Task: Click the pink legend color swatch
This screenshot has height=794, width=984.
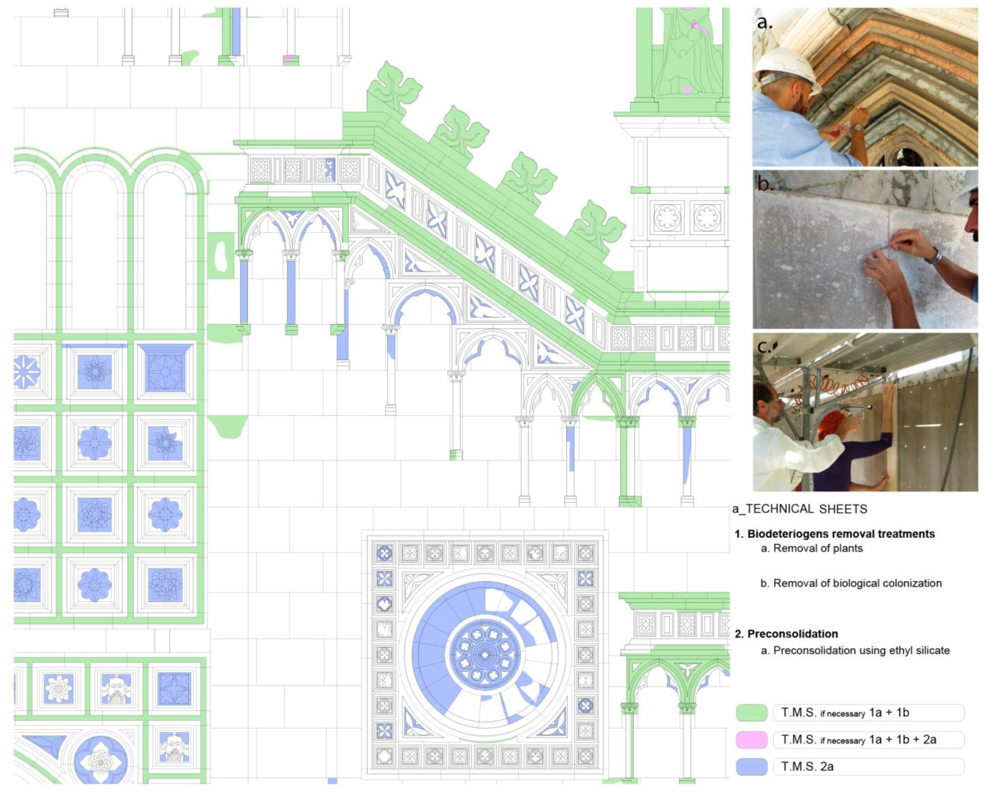Action: [752, 739]
